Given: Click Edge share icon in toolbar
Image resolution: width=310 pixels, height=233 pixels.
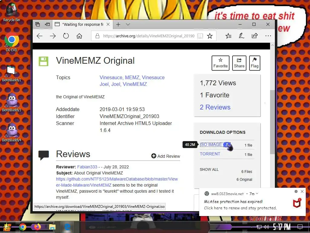Looking at the screenshot, I should [255, 36].
